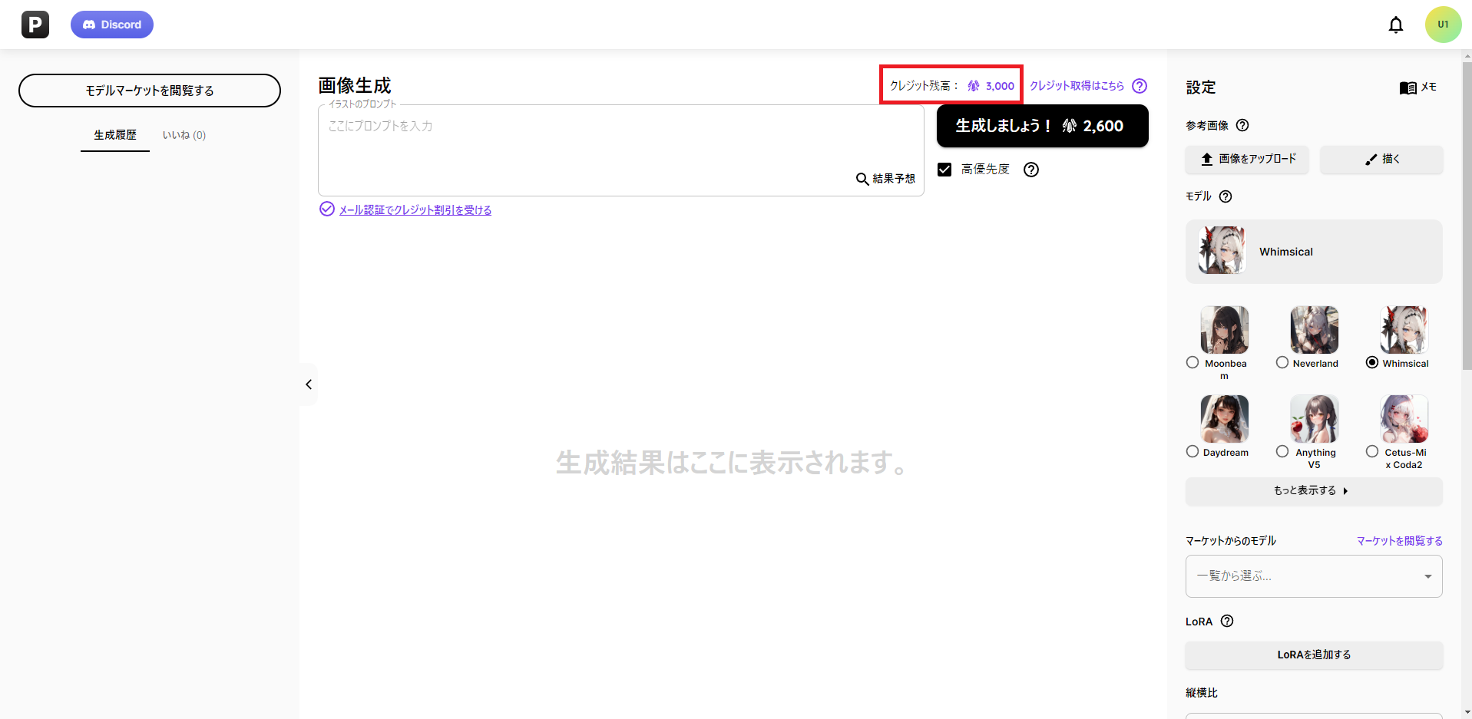Click モデルマーケットを閲覧する button
This screenshot has width=1472, height=719.
pos(150,91)
